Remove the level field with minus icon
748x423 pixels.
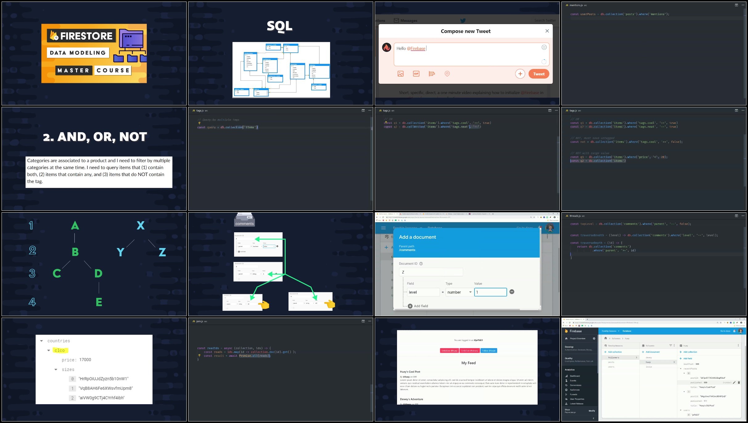512,292
